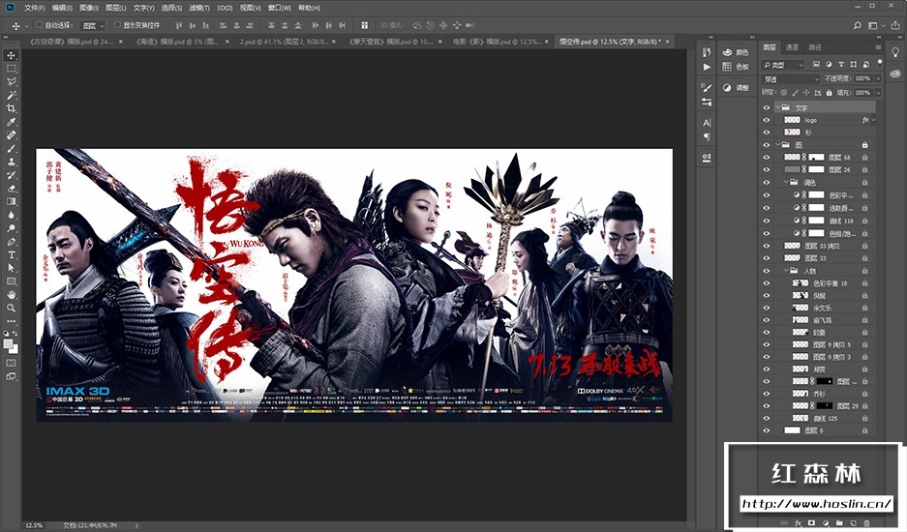
Task: Click the zoom percentage field 12.5%
Action: 34,525
